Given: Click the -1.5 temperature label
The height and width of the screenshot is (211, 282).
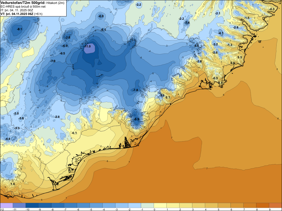Looking at the screenshot, I should coord(247,18).
